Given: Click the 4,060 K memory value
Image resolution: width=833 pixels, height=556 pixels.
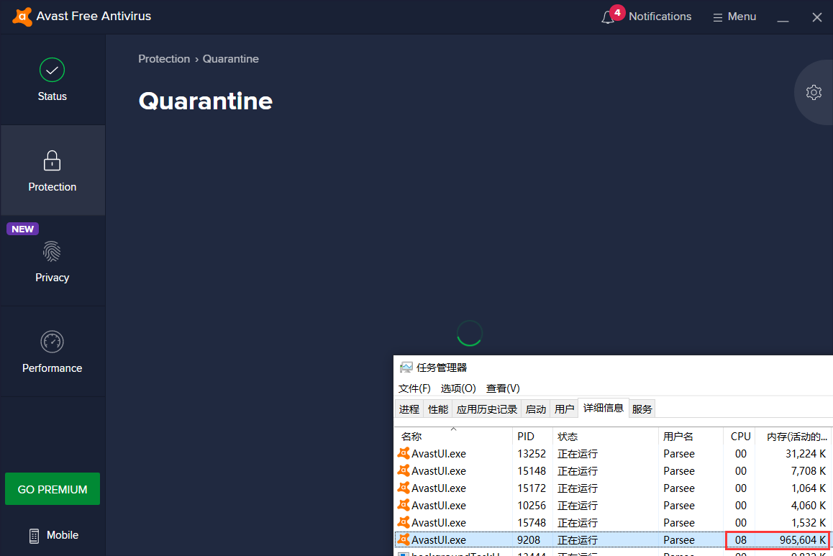Looking at the screenshot, I should point(808,506).
